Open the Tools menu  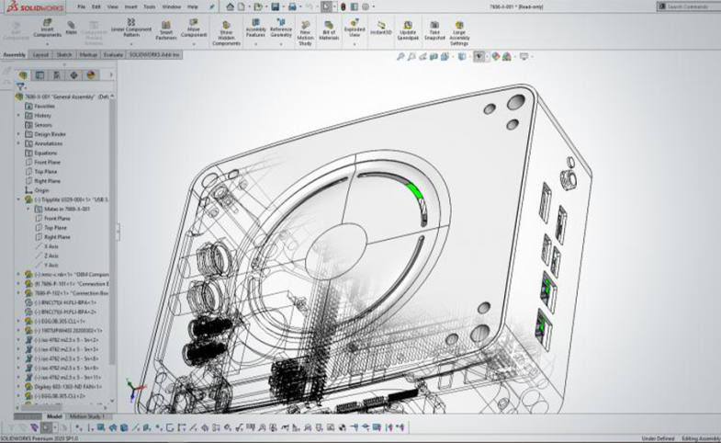149,6
